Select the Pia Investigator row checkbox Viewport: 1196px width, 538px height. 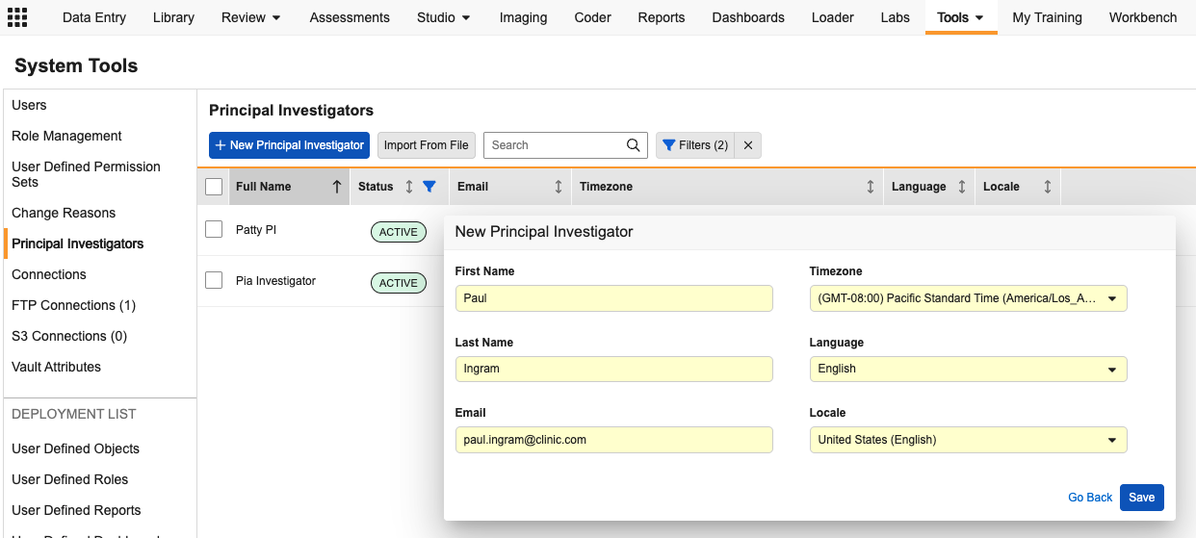(x=214, y=281)
